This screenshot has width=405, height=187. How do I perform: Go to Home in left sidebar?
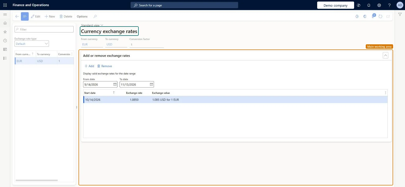(5, 23)
